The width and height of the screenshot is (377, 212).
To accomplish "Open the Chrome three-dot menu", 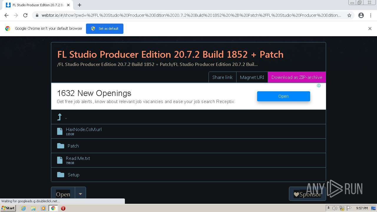I will point(371,15).
